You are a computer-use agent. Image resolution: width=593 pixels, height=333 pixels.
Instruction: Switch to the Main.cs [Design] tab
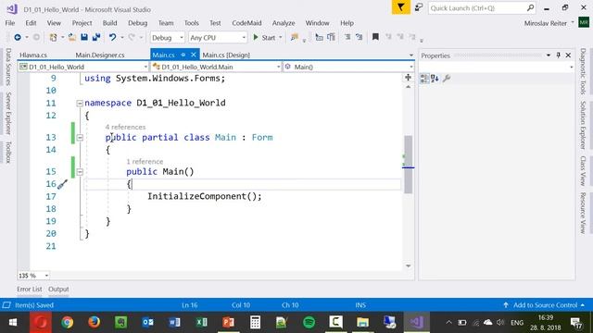pos(226,55)
